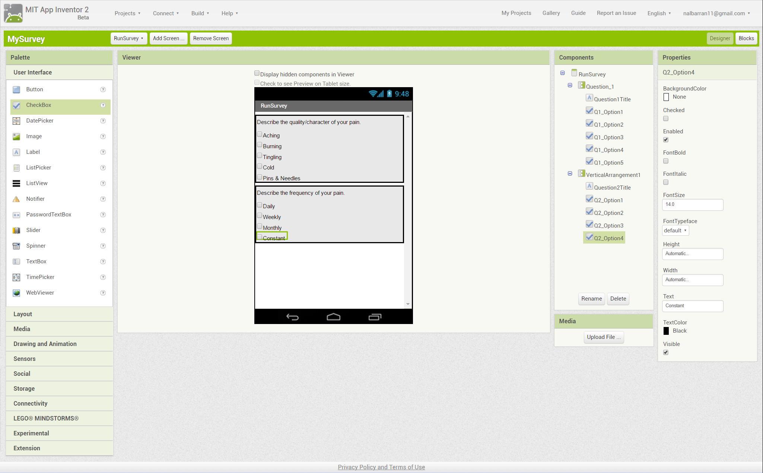
Task: Select the CheckBox palette icon
Action: coord(16,105)
